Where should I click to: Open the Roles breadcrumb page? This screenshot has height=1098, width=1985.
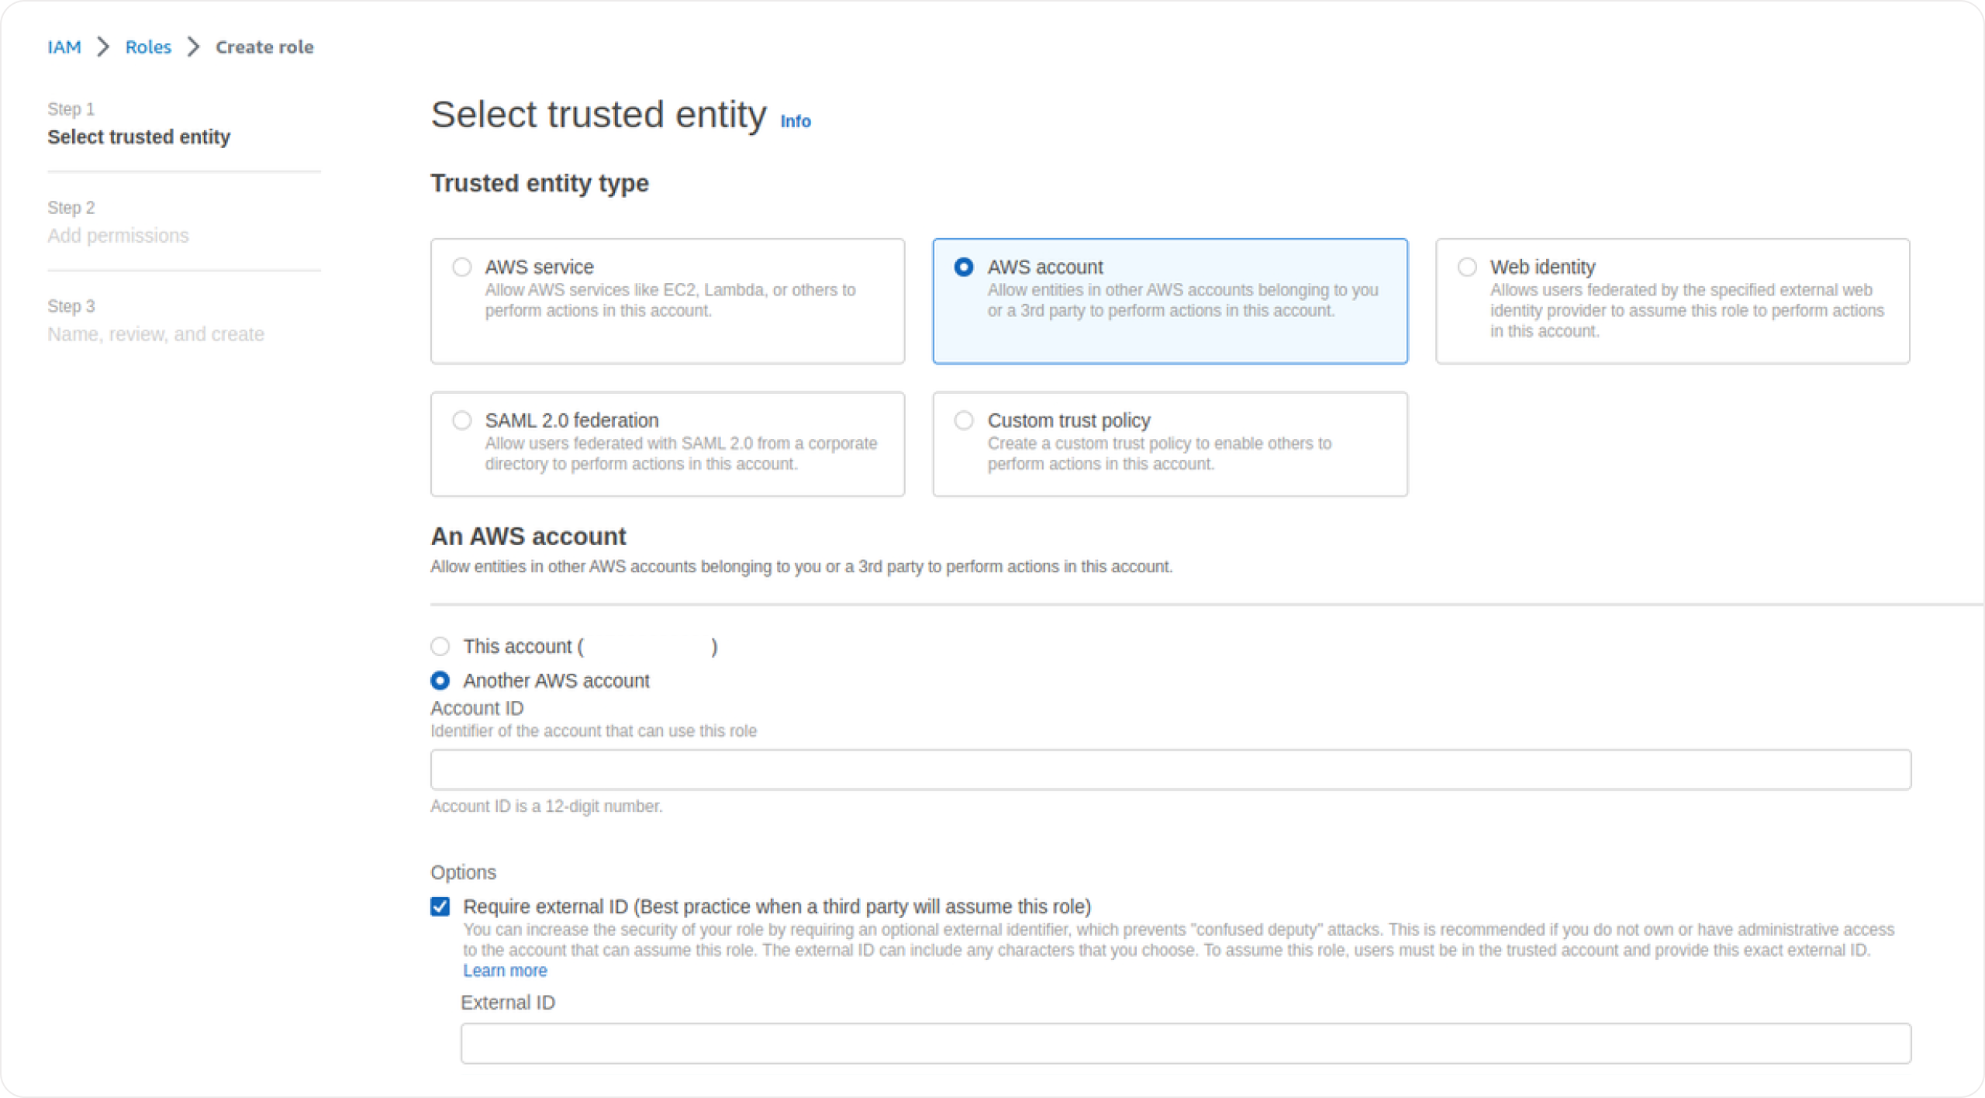[148, 47]
